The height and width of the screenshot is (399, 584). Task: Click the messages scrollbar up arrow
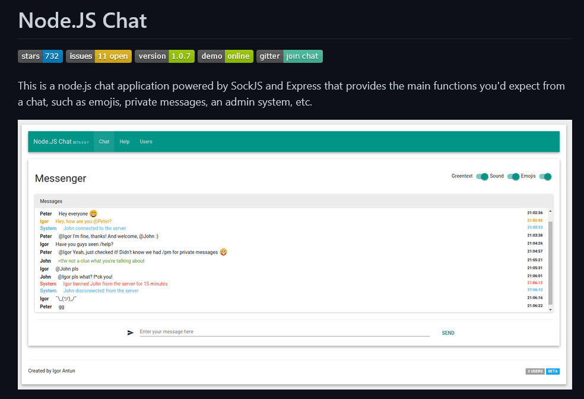[550, 212]
